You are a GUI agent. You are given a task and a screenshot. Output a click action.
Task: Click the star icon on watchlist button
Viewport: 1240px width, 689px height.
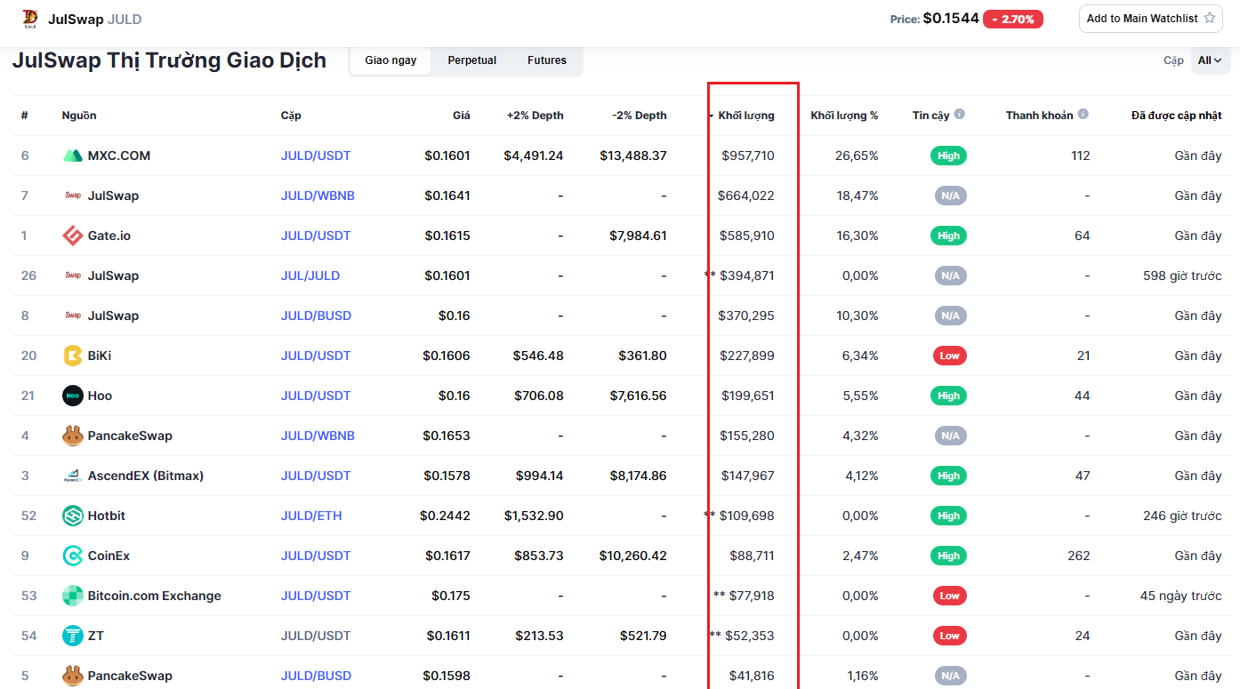(1209, 19)
